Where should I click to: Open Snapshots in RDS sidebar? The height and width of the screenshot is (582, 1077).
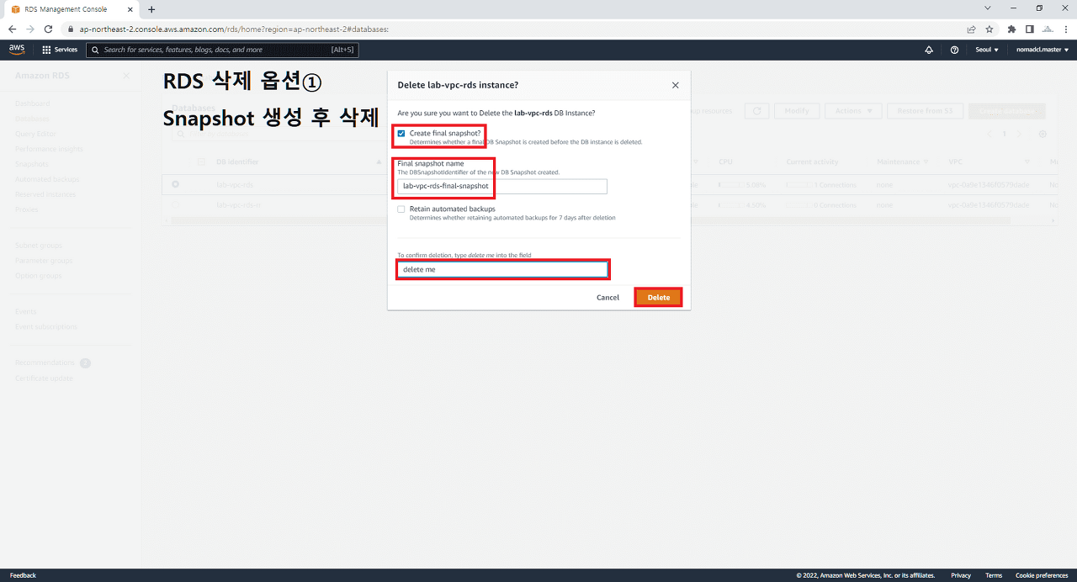32,164
